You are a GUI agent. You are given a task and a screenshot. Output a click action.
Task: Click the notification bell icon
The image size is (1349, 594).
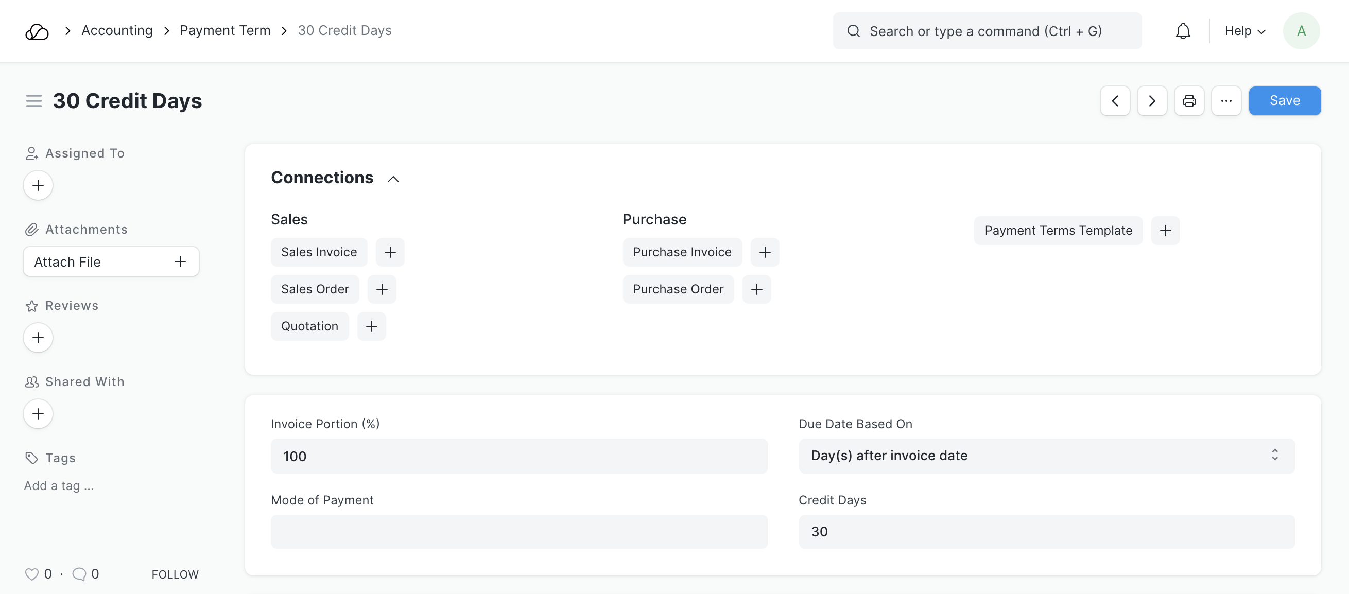pyautogui.click(x=1183, y=31)
